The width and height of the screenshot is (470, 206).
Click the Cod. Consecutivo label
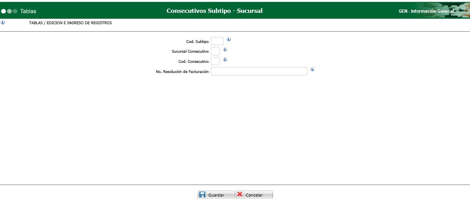193,62
